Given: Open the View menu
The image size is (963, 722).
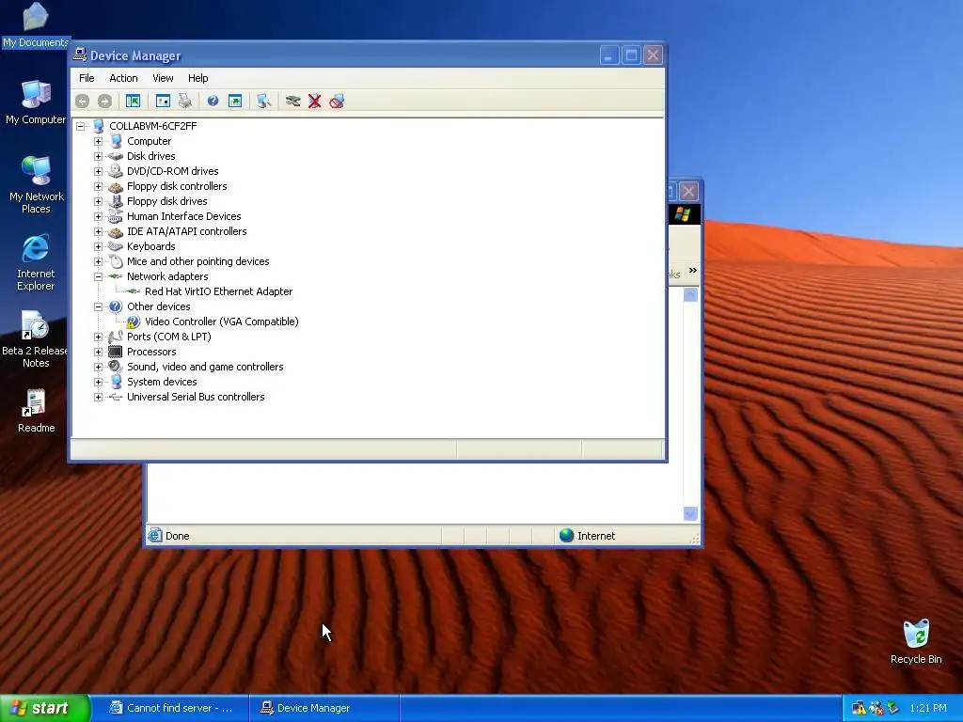Looking at the screenshot, I should pyautogui.click(x=163, y=78).
